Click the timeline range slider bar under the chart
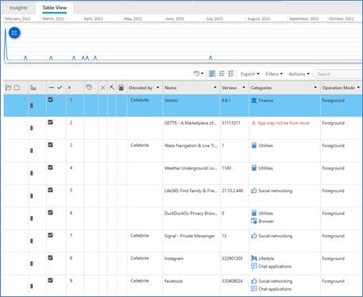 183,63
